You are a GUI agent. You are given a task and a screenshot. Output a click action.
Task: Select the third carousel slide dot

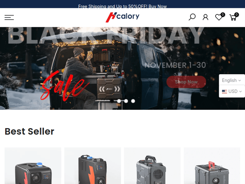(126, 101)
